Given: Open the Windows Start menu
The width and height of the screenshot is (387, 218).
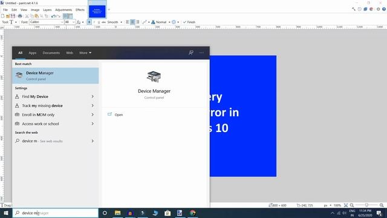Looking at the screenshot, I should [5, 213].
